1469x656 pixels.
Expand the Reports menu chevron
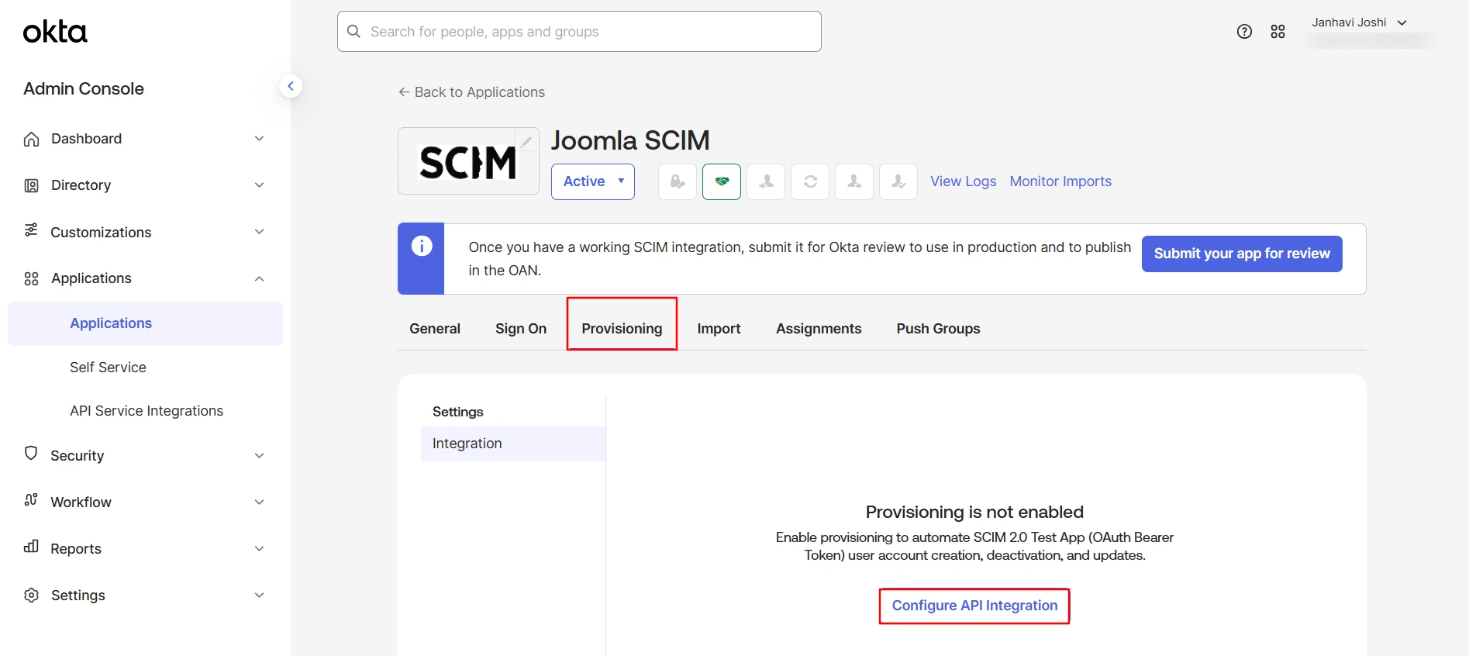pyautogui.click(x=260, y=548)
